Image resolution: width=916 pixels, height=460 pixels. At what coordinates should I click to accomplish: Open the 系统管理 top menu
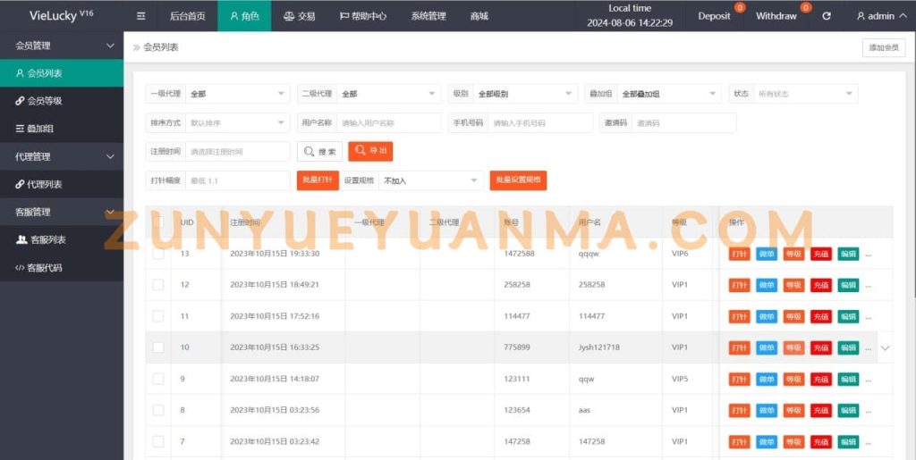click(x=428, y=16)
